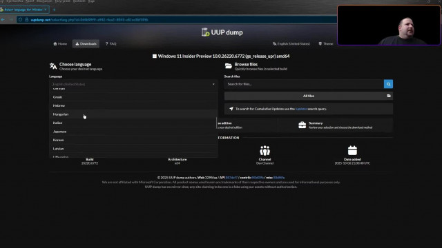This screenshot has height=248, width=442.
Task: Select Latvian from the language list
Action: pyautogui.click(x=133, y=149)
